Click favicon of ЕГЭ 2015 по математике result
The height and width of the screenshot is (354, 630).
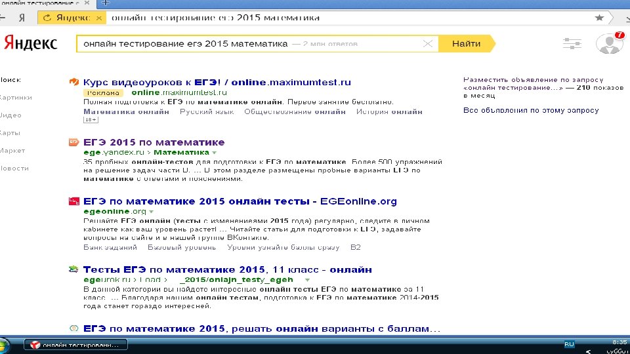[x=73, y=142]
